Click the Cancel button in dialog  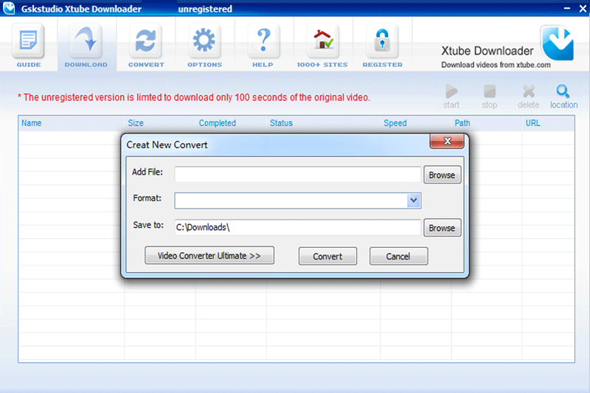[398, 256]
